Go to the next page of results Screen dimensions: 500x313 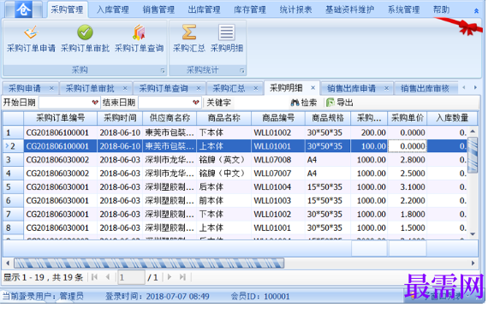click(x=170, y=277)
